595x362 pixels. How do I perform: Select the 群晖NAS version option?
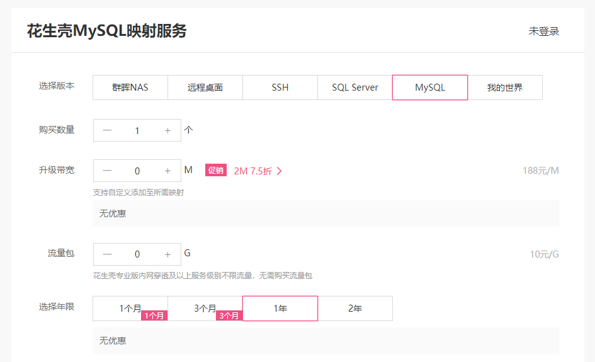[x=130, y=88]
